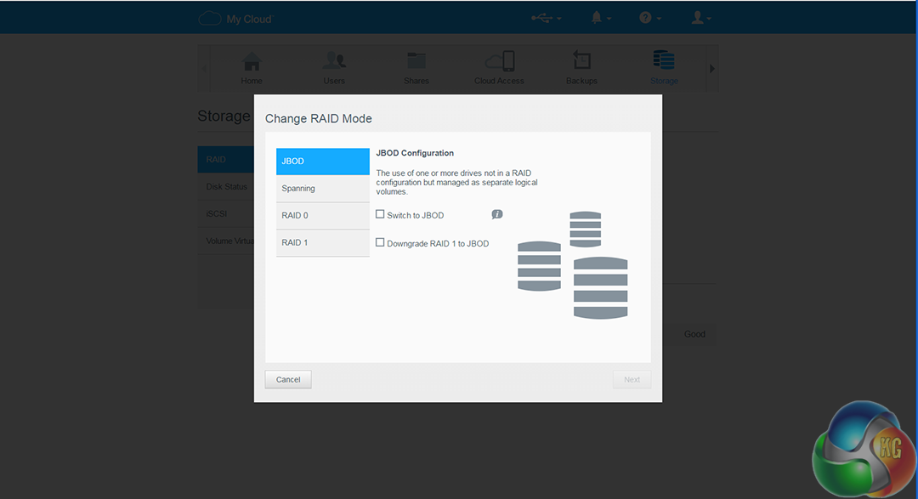Go to Cloud Access icon
Image resolution: width=918 pixels, height=499 pixels.
coord(499,62)
